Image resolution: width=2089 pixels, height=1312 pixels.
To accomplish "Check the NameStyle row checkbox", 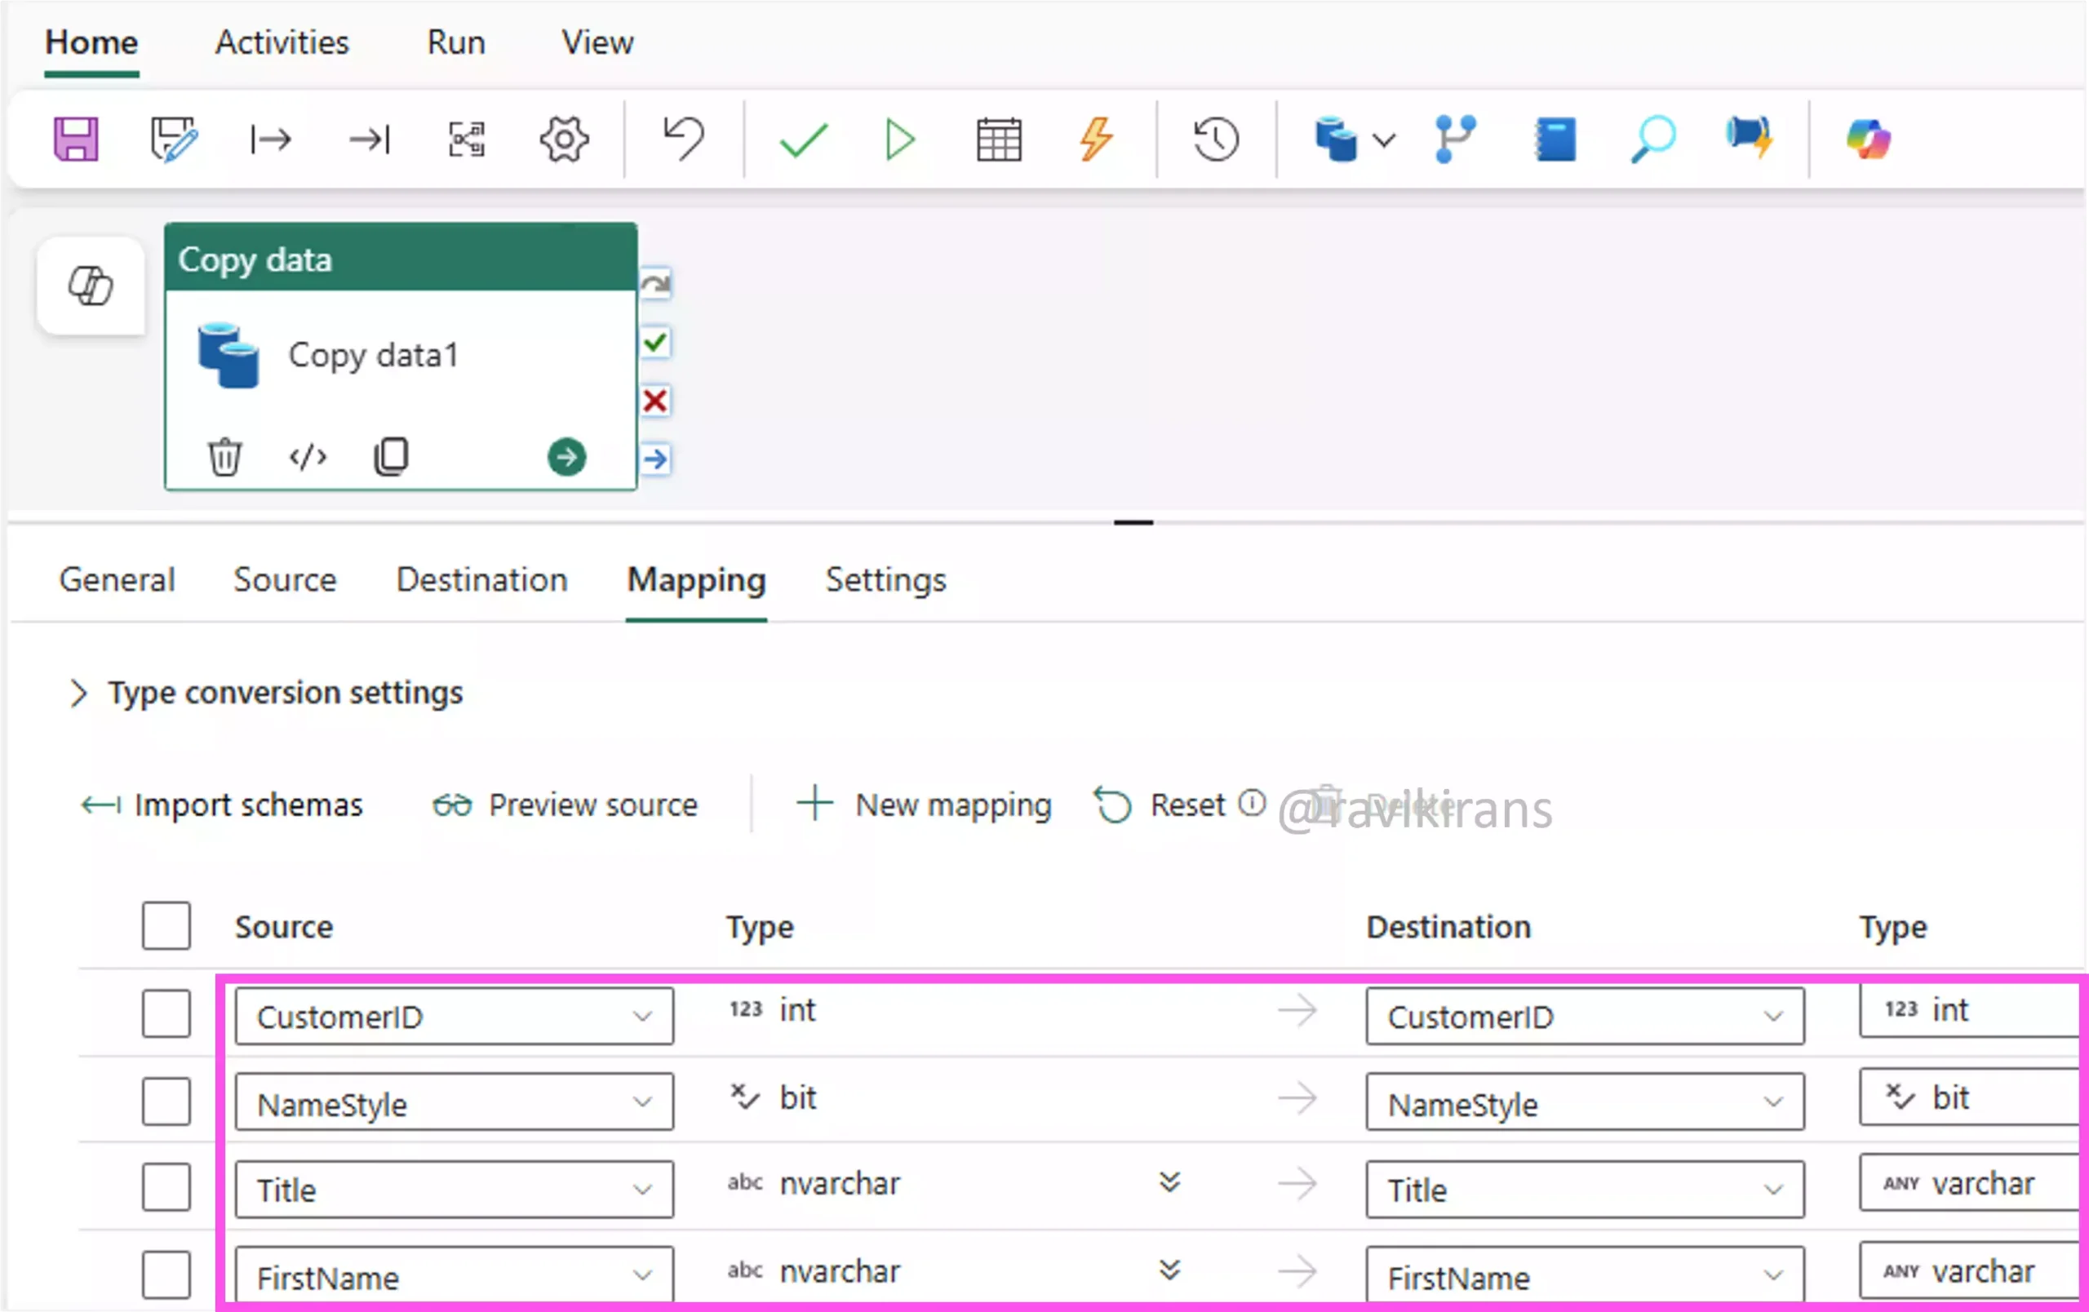I will coord(166,1101).
